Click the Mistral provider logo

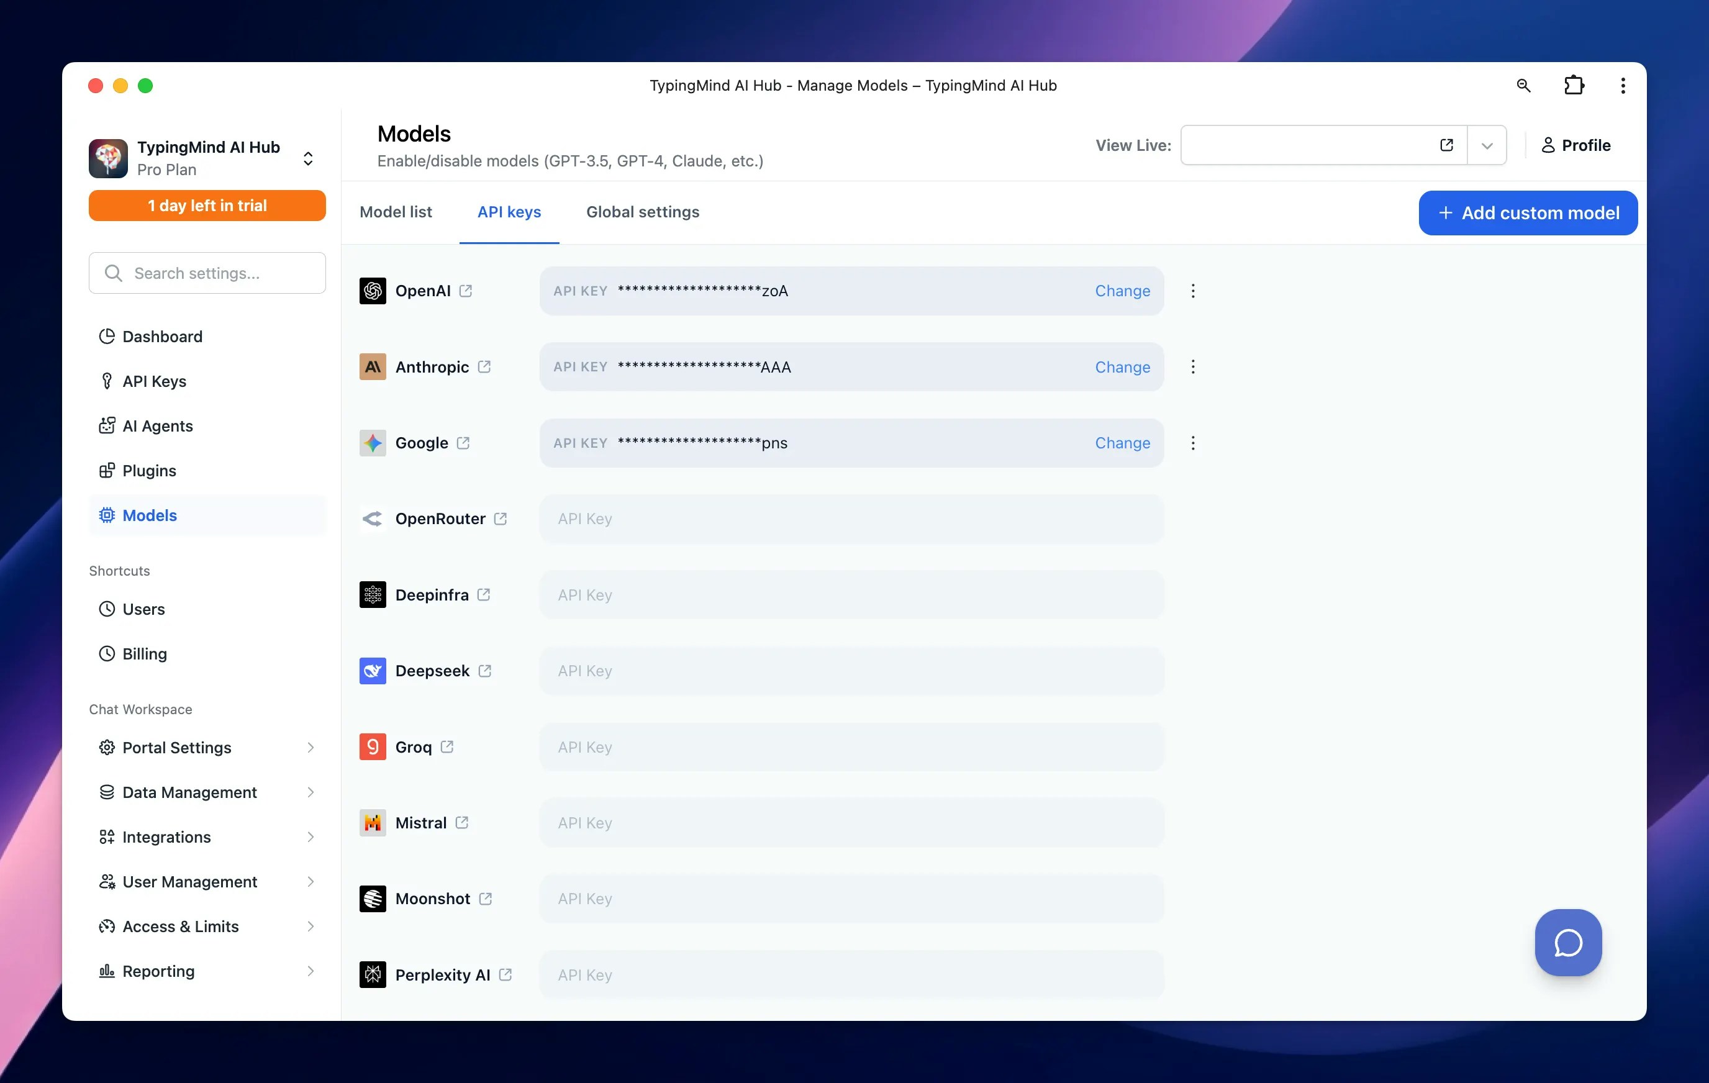(373, 823)
